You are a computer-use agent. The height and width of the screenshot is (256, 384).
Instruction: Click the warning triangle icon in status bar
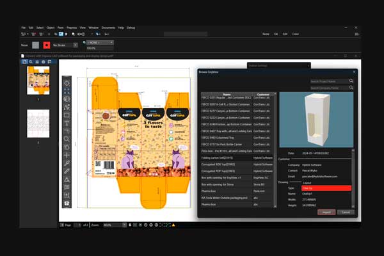(173, 225)
